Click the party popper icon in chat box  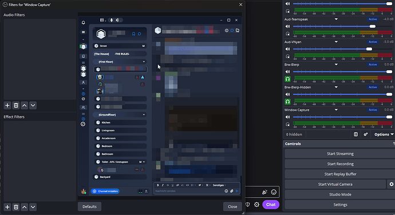pyautogui.click(x=264, y=192)
